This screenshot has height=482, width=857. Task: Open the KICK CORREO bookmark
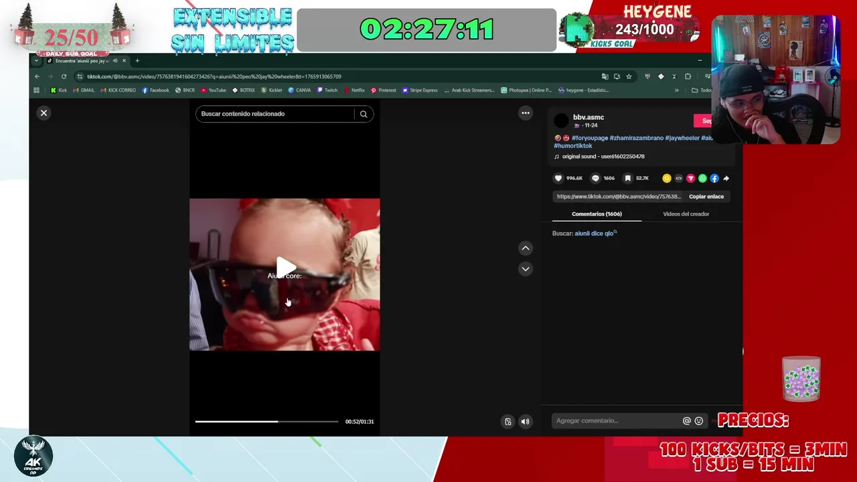117,90
